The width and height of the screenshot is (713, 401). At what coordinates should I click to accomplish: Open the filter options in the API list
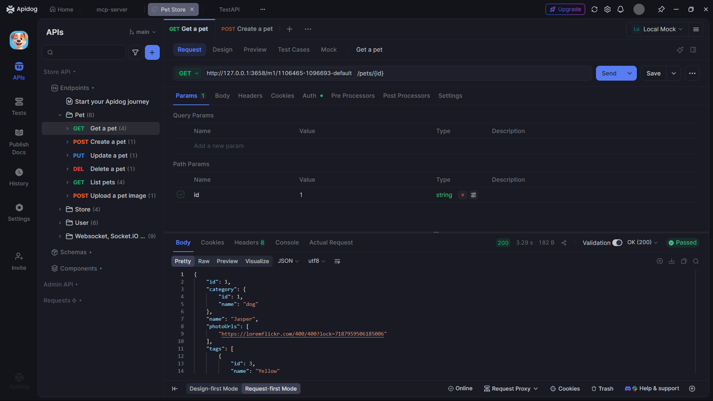pyautogui.click(x=135, y=52)
